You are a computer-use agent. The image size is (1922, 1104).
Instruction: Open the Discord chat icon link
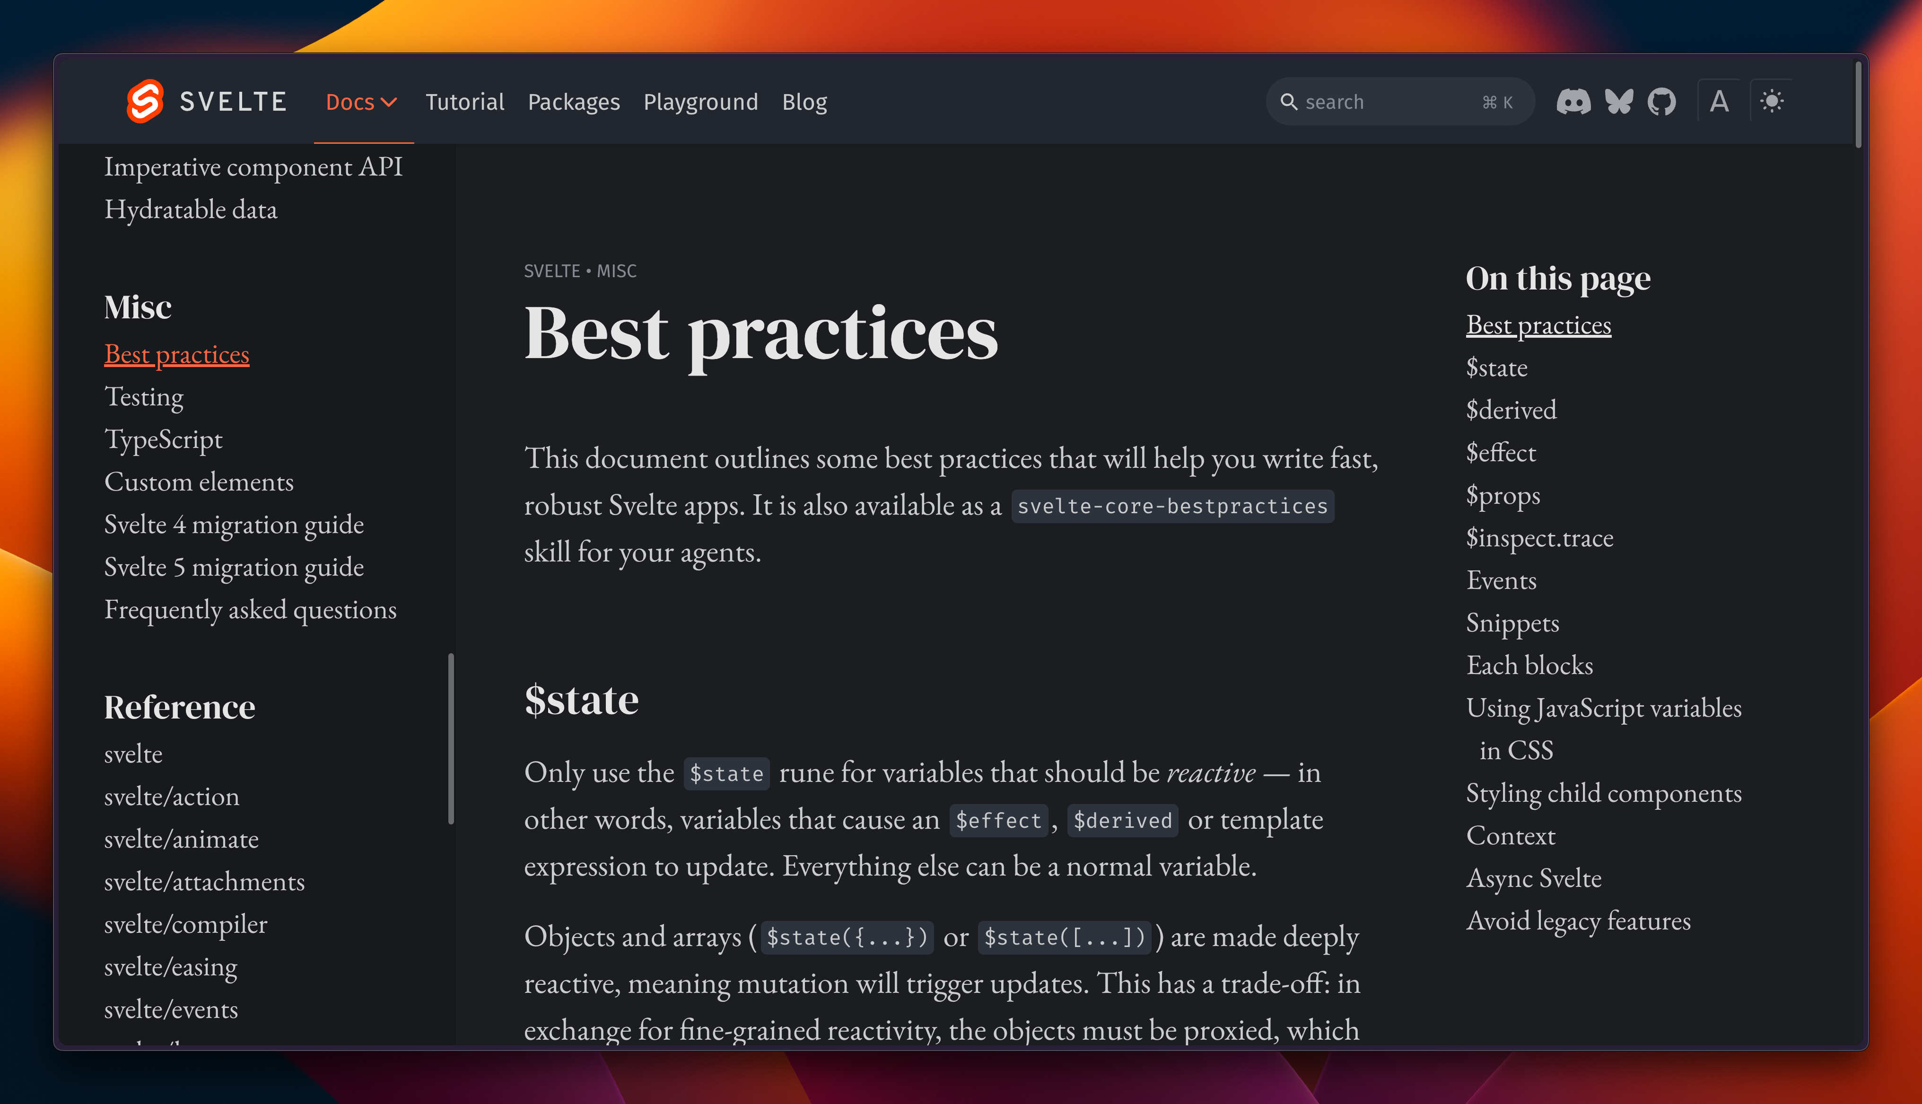coord(1573,102)
